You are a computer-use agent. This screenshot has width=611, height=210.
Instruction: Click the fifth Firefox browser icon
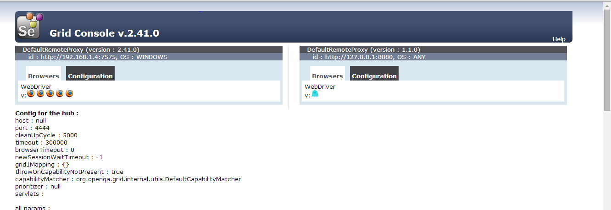coord(69,93)
